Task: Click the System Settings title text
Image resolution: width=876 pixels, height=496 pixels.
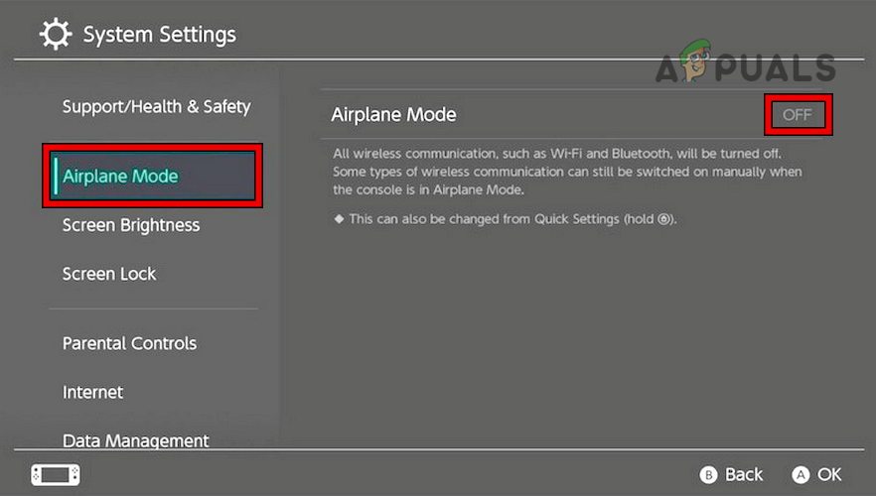Action: pyautogui.click(x=160, y=35)
